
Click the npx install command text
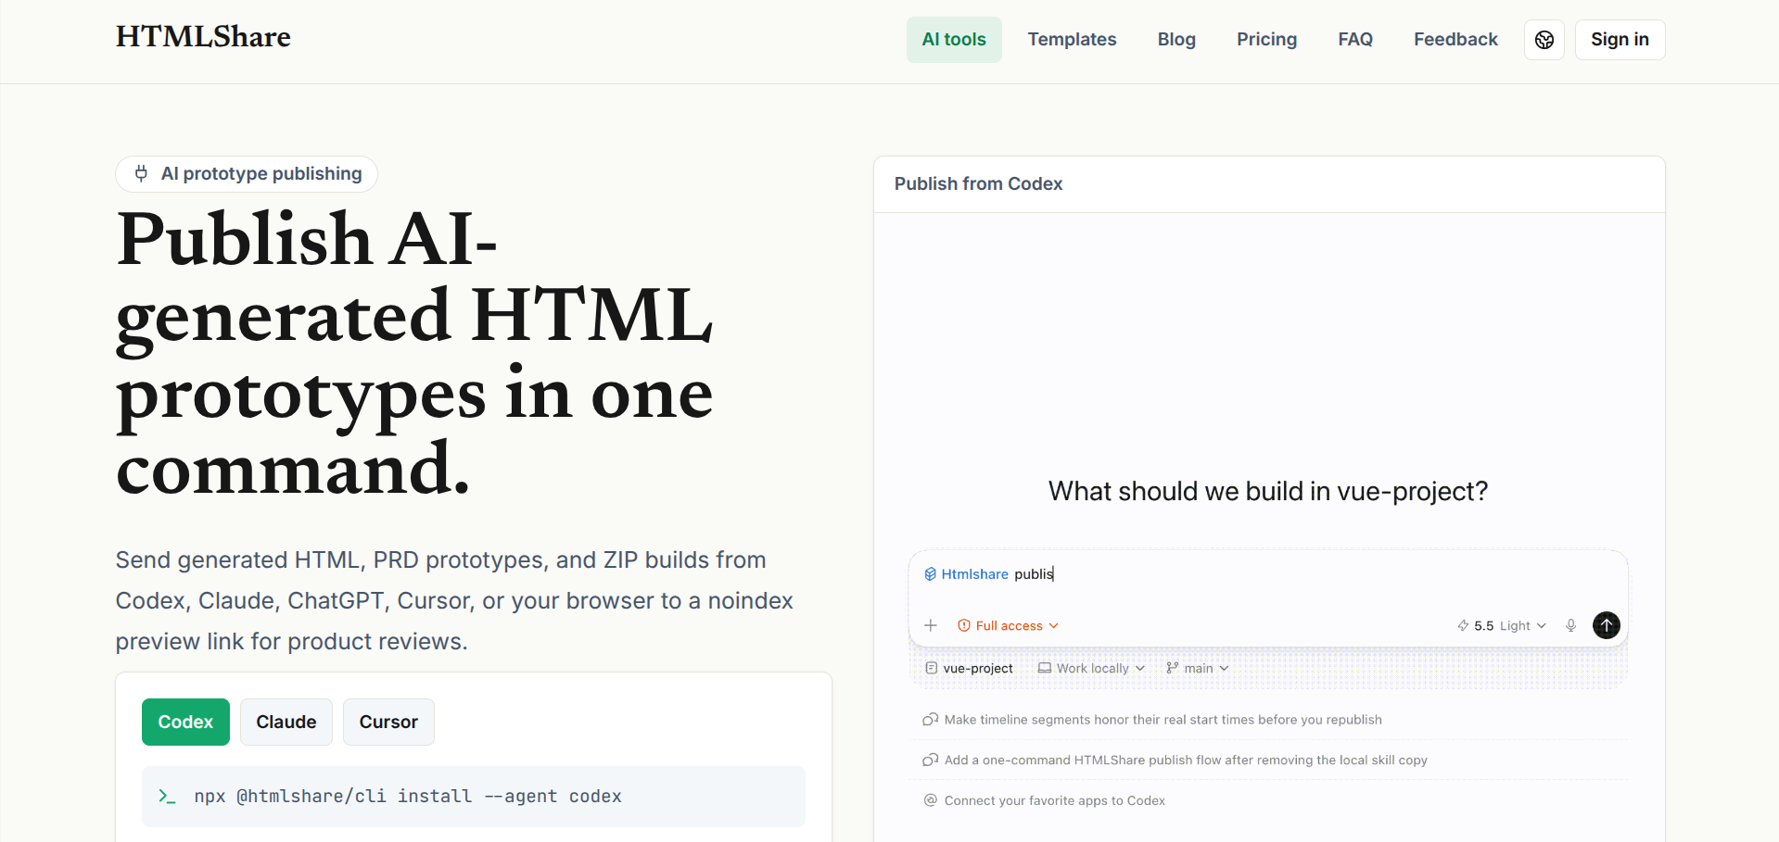pyautogui.click(x=408, y=797)
